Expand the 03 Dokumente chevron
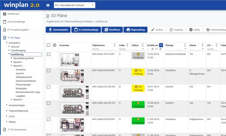Screen dimensions: 226x136 pyautogui.click(x=9, y=129)
